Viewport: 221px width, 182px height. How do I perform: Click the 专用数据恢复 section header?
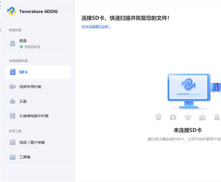tap(18, 61)
